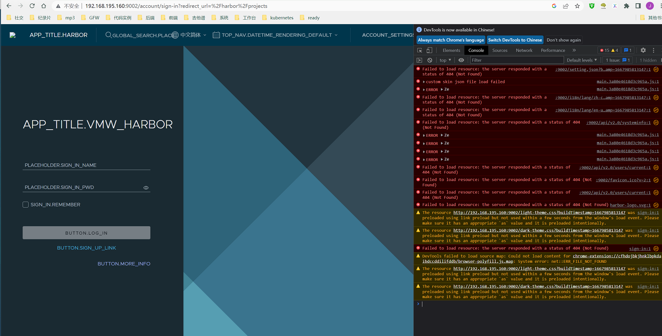This screenshot has height=336, width=662.
Task: Open the 中文简体 language dropdown
Action: tap(189, 35)
